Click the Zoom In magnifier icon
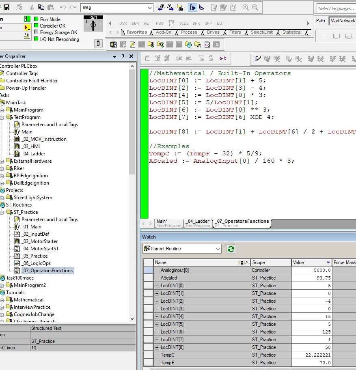The height and width of the screenshot is (370, 356). pyautogui.click(x=246, y=7)
